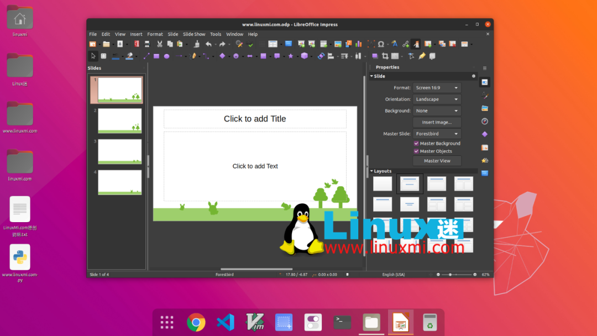Click the 'Click to add Title' placeholder
The image size is (597, 336).
pyautogui.click(x=255, y=119)
